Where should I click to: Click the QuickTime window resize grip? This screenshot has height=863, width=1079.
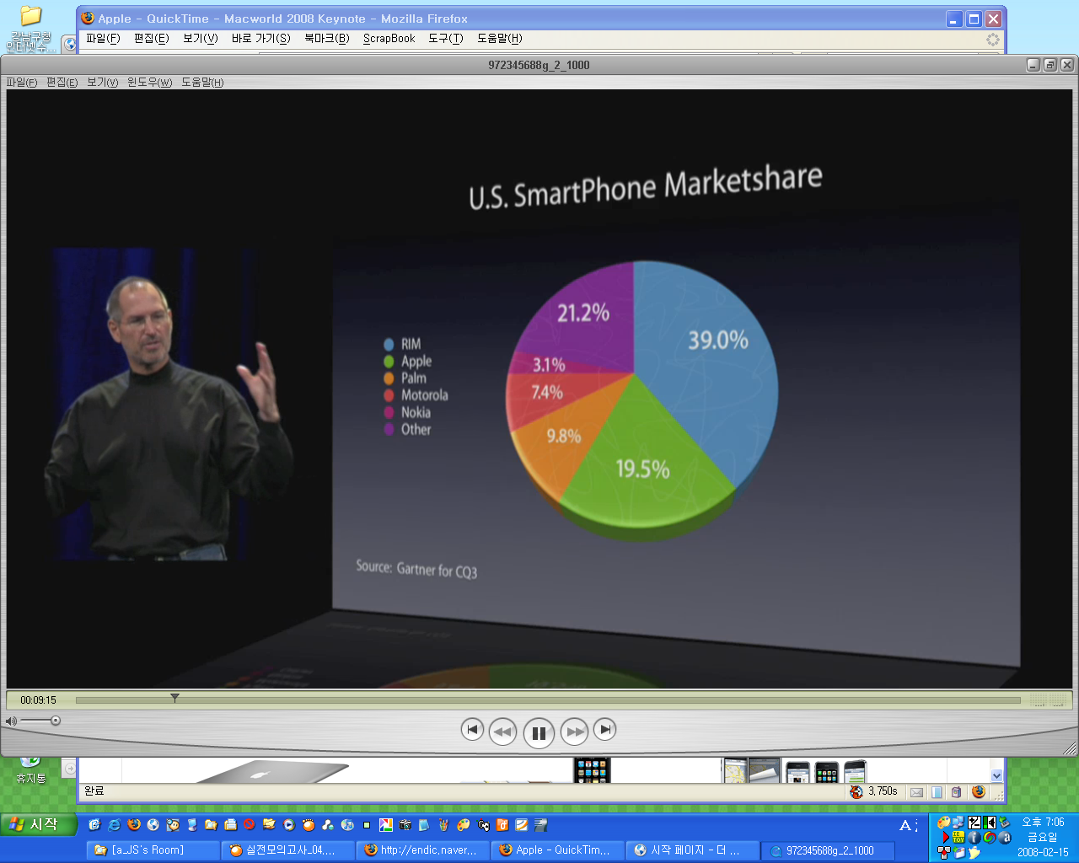[1071, 748]
